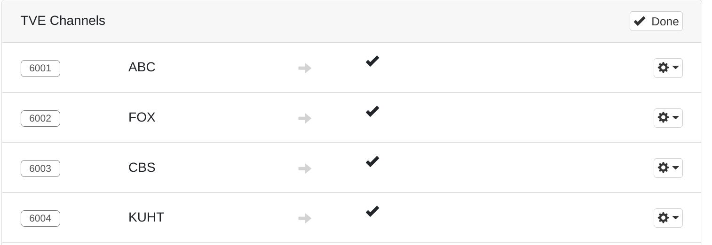Click the KUHT channel name
The image size is (712, 245).
coord(146,217)
